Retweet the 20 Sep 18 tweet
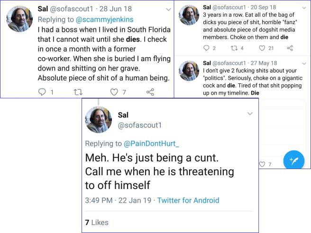 (233, 48)
